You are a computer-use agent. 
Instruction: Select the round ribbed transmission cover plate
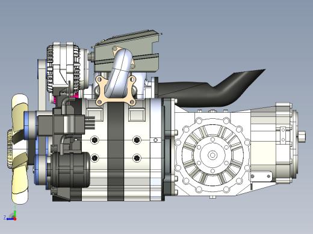[x=212, y=155]
